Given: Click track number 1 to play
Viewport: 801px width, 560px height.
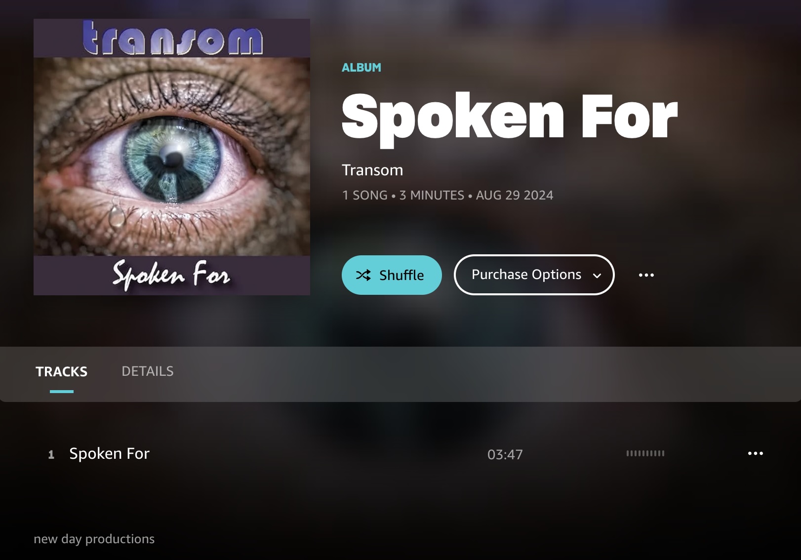Looking at the screenshot, I should tap(51, 454).
